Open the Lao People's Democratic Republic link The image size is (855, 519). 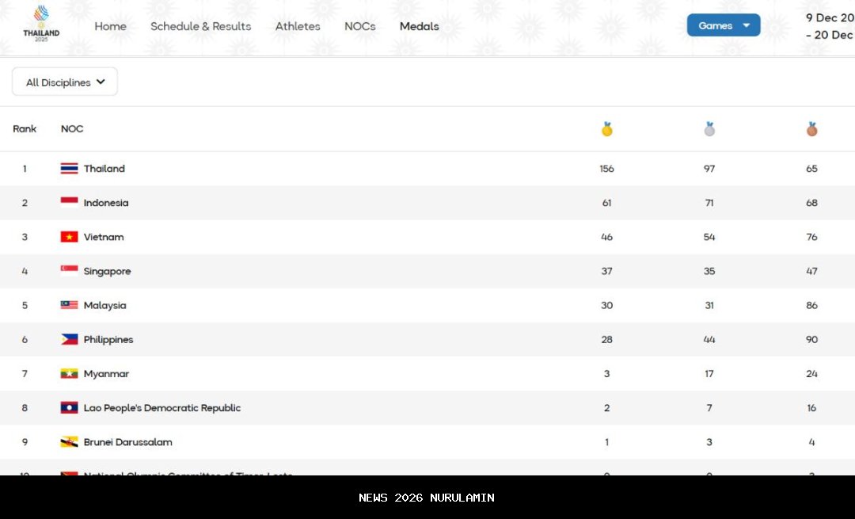(x=161, y=408)
